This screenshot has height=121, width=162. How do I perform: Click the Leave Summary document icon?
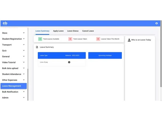(x=37, y=47)
